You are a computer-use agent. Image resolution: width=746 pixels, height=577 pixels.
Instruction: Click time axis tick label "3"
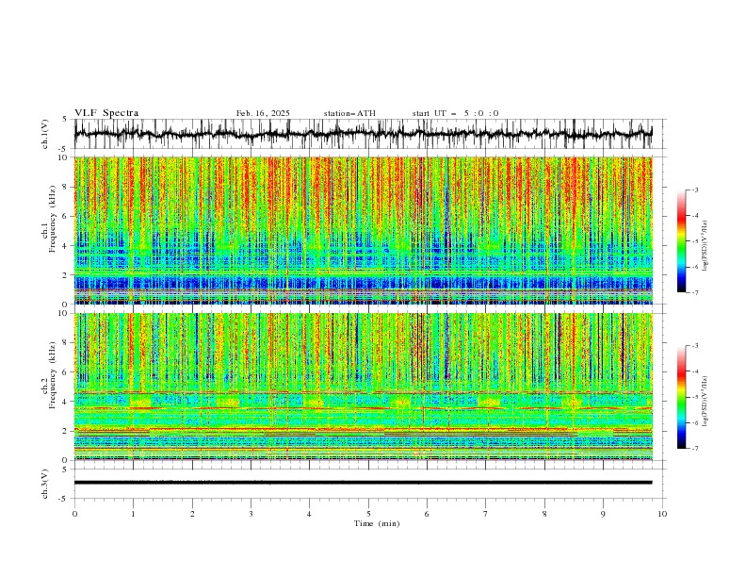pos(251,514)
